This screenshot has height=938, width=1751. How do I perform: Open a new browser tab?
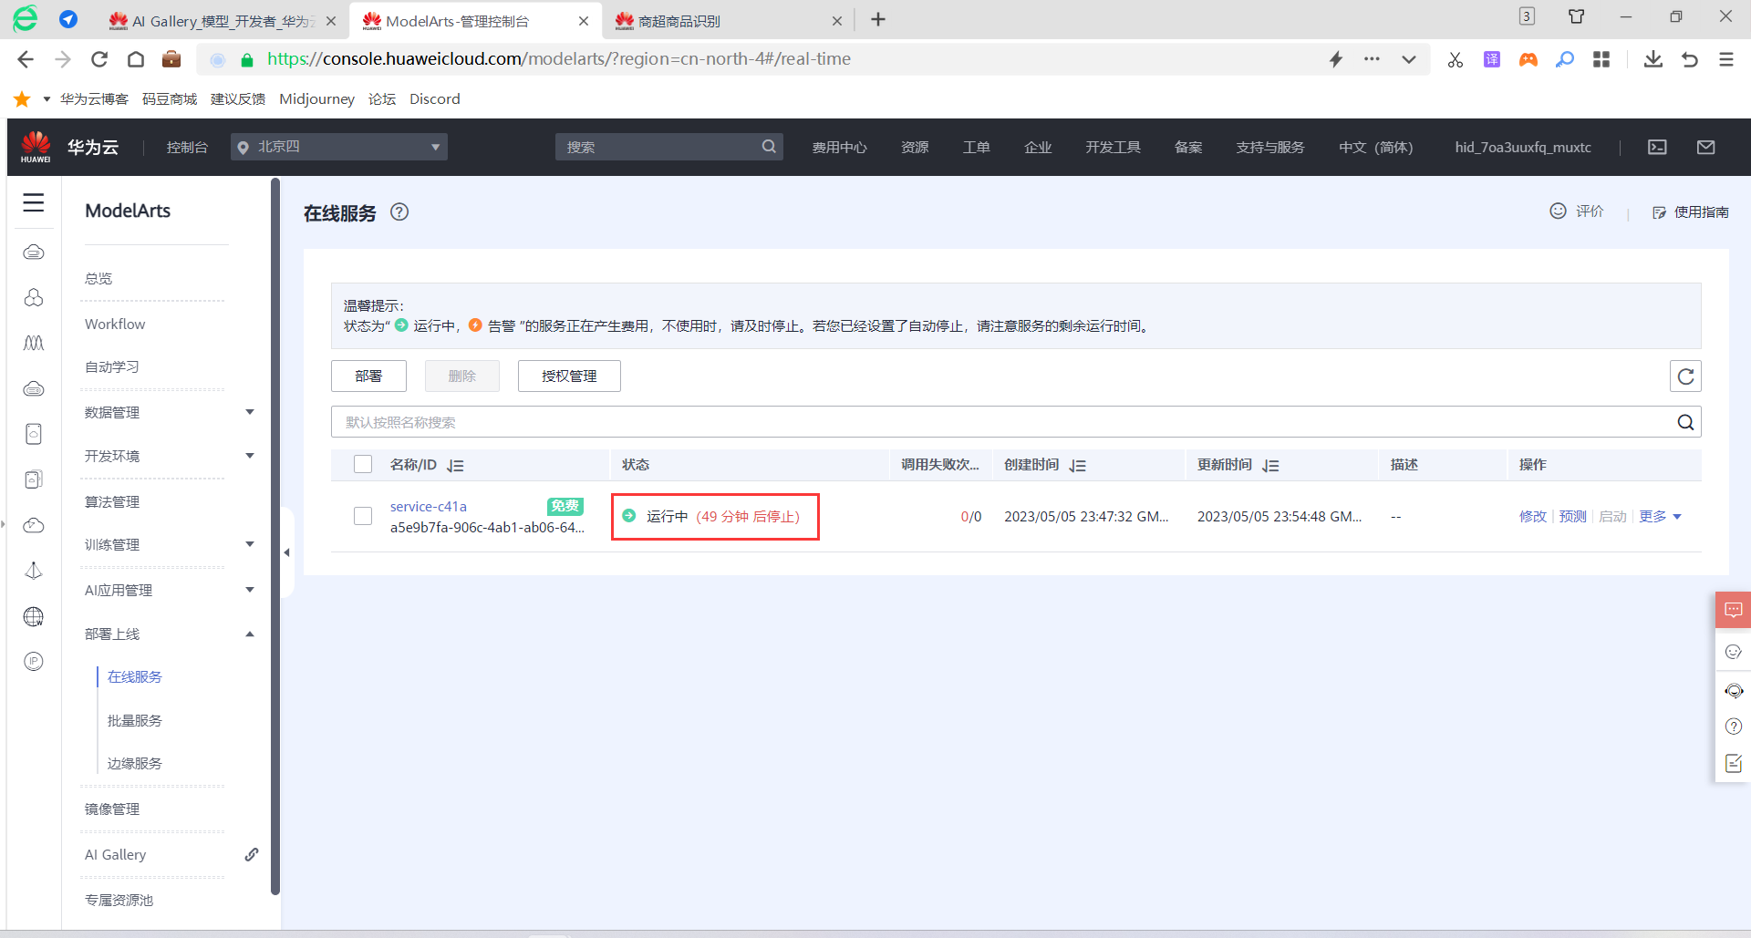pyautogui.click(x=877, y=19)
